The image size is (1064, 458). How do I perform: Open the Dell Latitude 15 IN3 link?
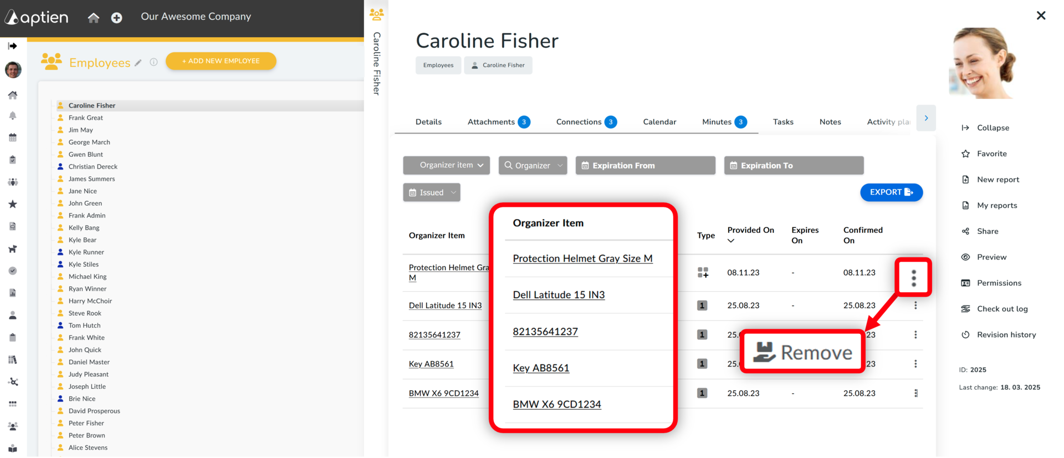[x=445, y=306]
